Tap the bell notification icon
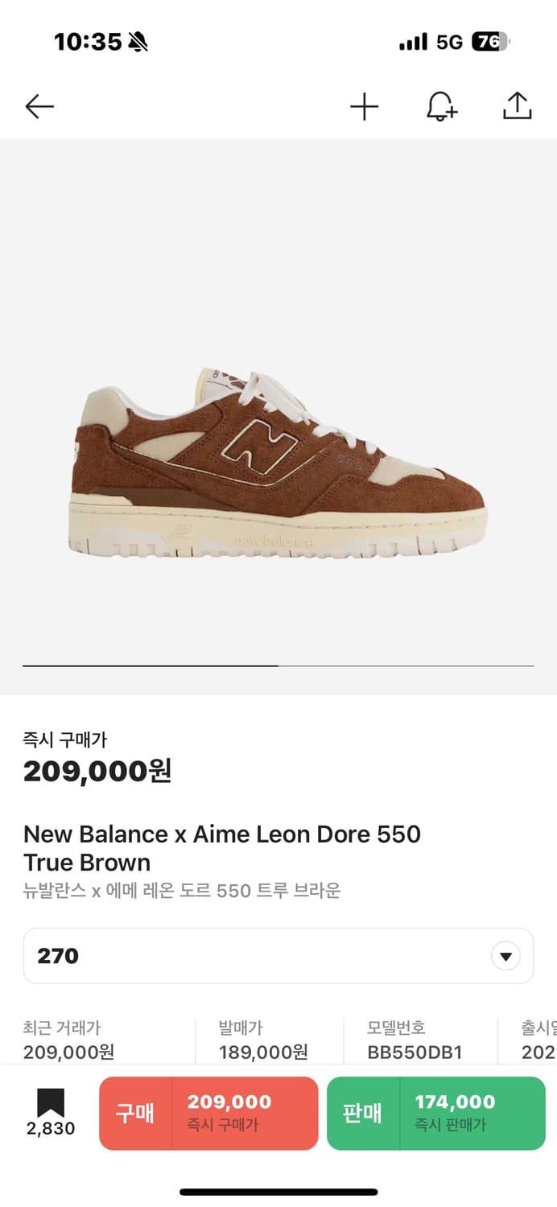Image resolution: width=557 pixels, height=1207 pixels. (440, 106)
